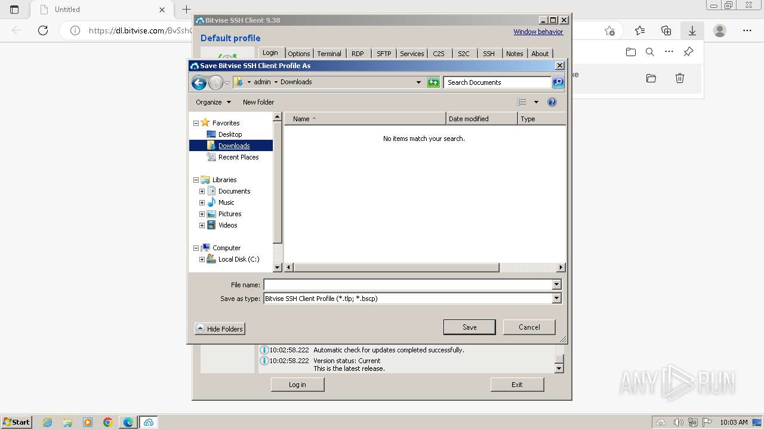Expand the Videos library node
The image size is (764, 430).
tap(202, 225)
